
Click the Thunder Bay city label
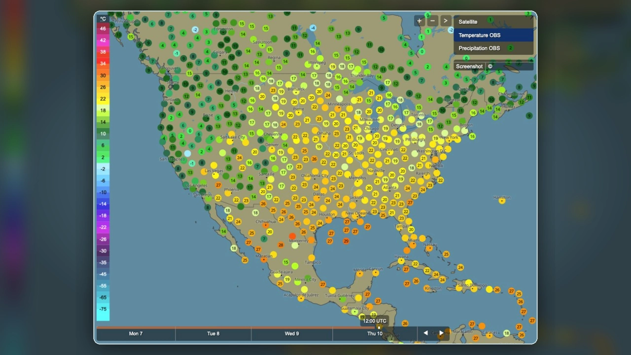coord(362,75)
